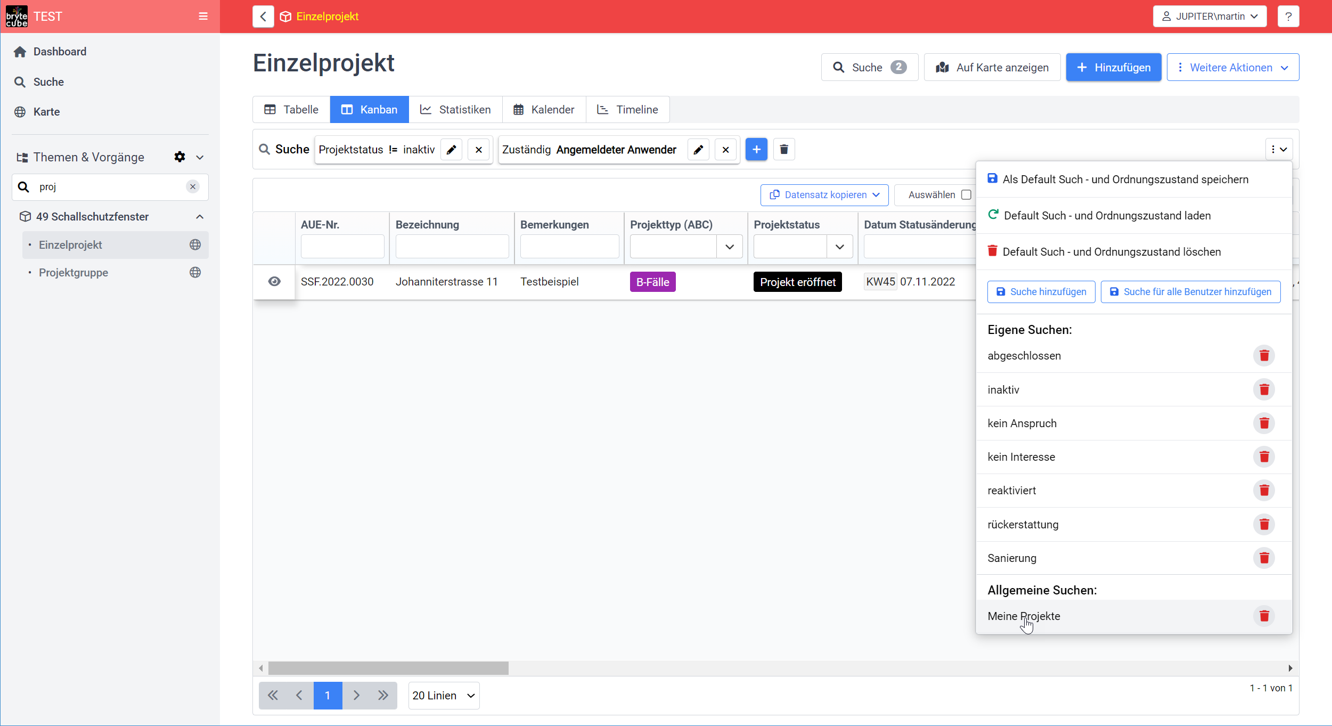Delete the saved search kein Interesse
1332x726 pixels.
pos(1264,456)
